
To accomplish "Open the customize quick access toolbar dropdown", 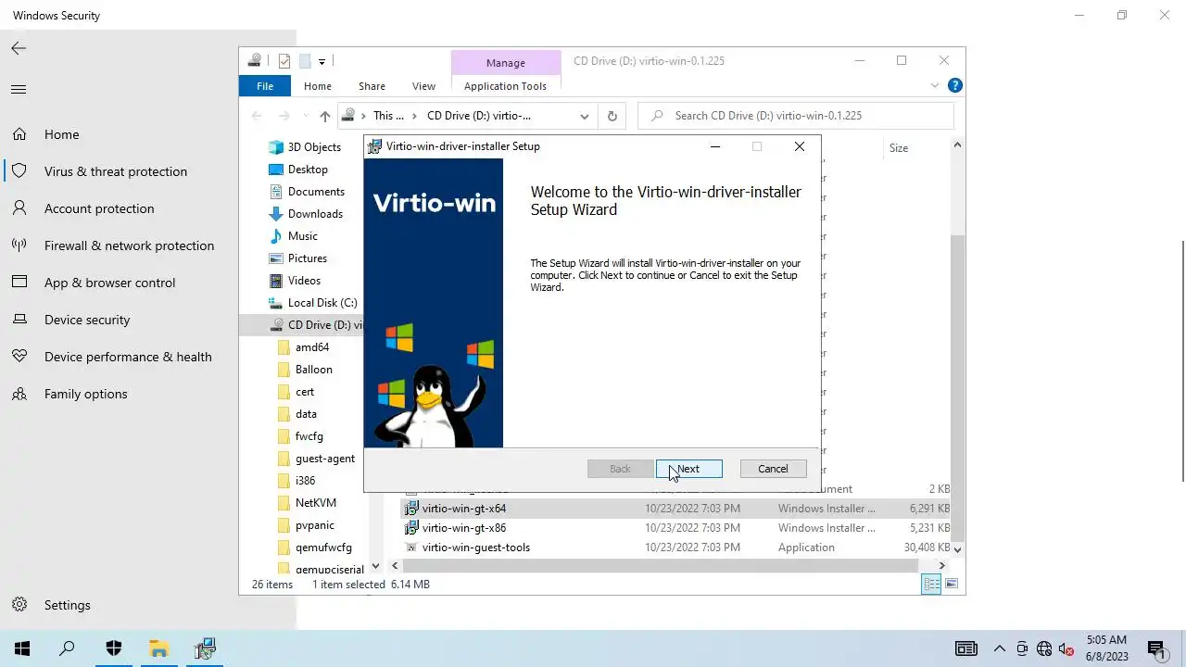I will tap(322, 61).
